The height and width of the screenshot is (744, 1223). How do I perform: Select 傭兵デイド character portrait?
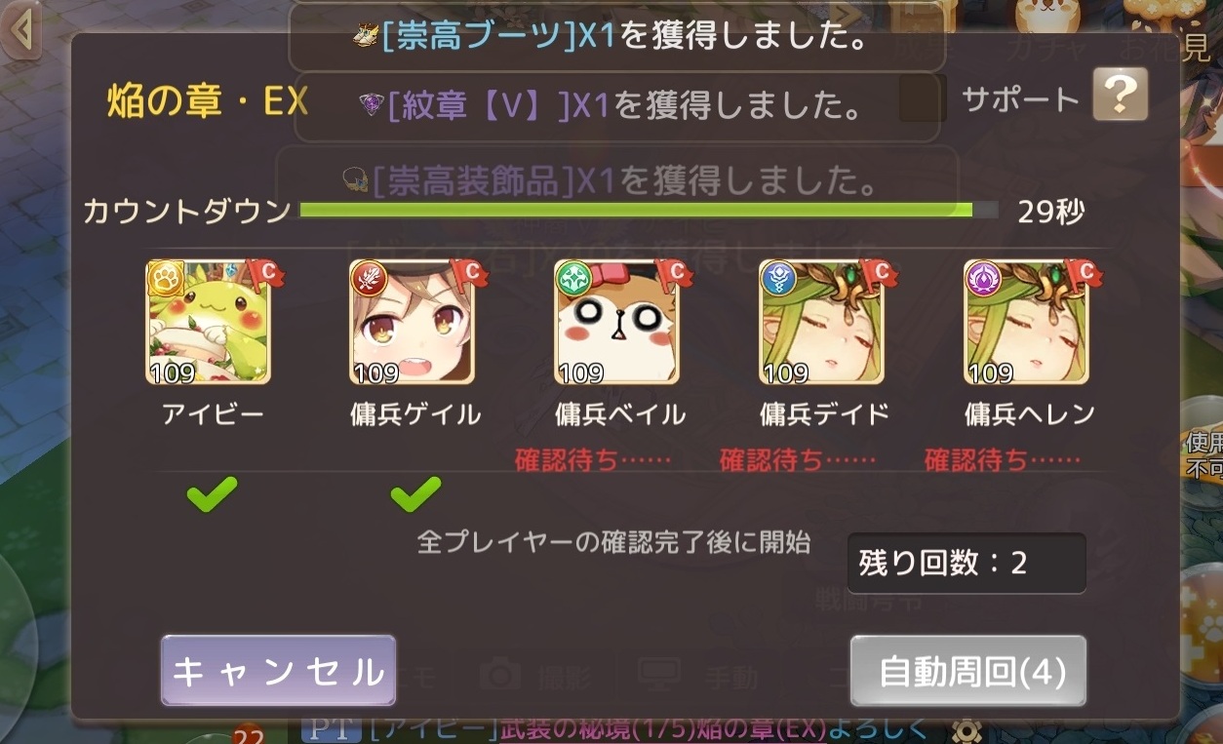pos(822,323)
